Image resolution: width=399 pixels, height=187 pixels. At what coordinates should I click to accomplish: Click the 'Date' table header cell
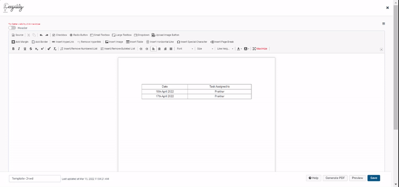pyautogui.click(x=165, y=86)
